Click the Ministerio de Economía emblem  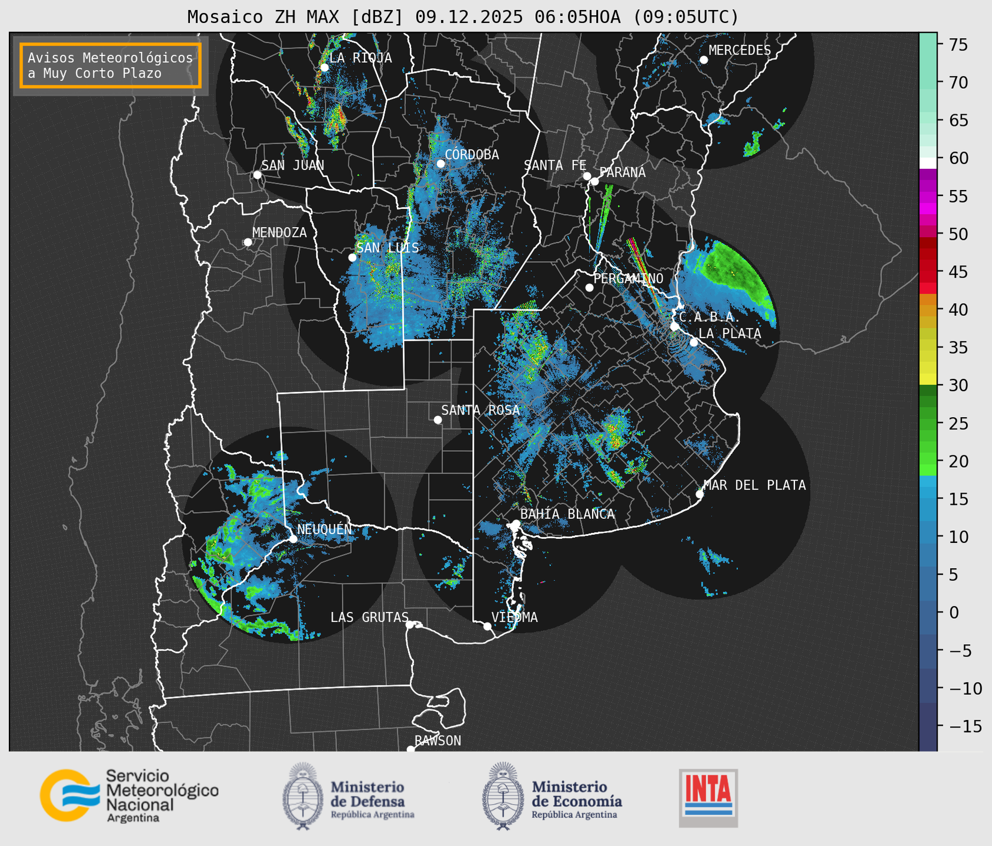(503, 796)
